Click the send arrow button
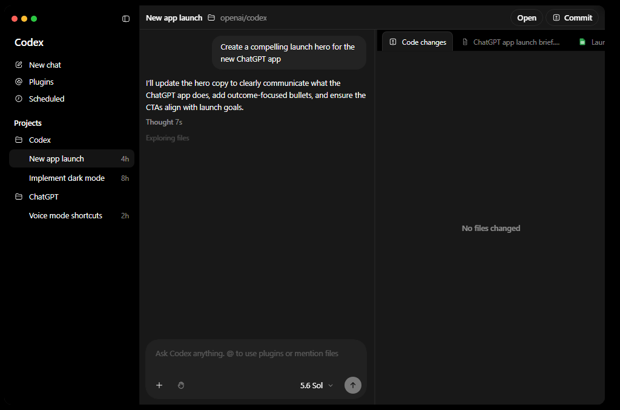This screenshot has height=410, width=620. pyautogui.click(x=353, y=385)
